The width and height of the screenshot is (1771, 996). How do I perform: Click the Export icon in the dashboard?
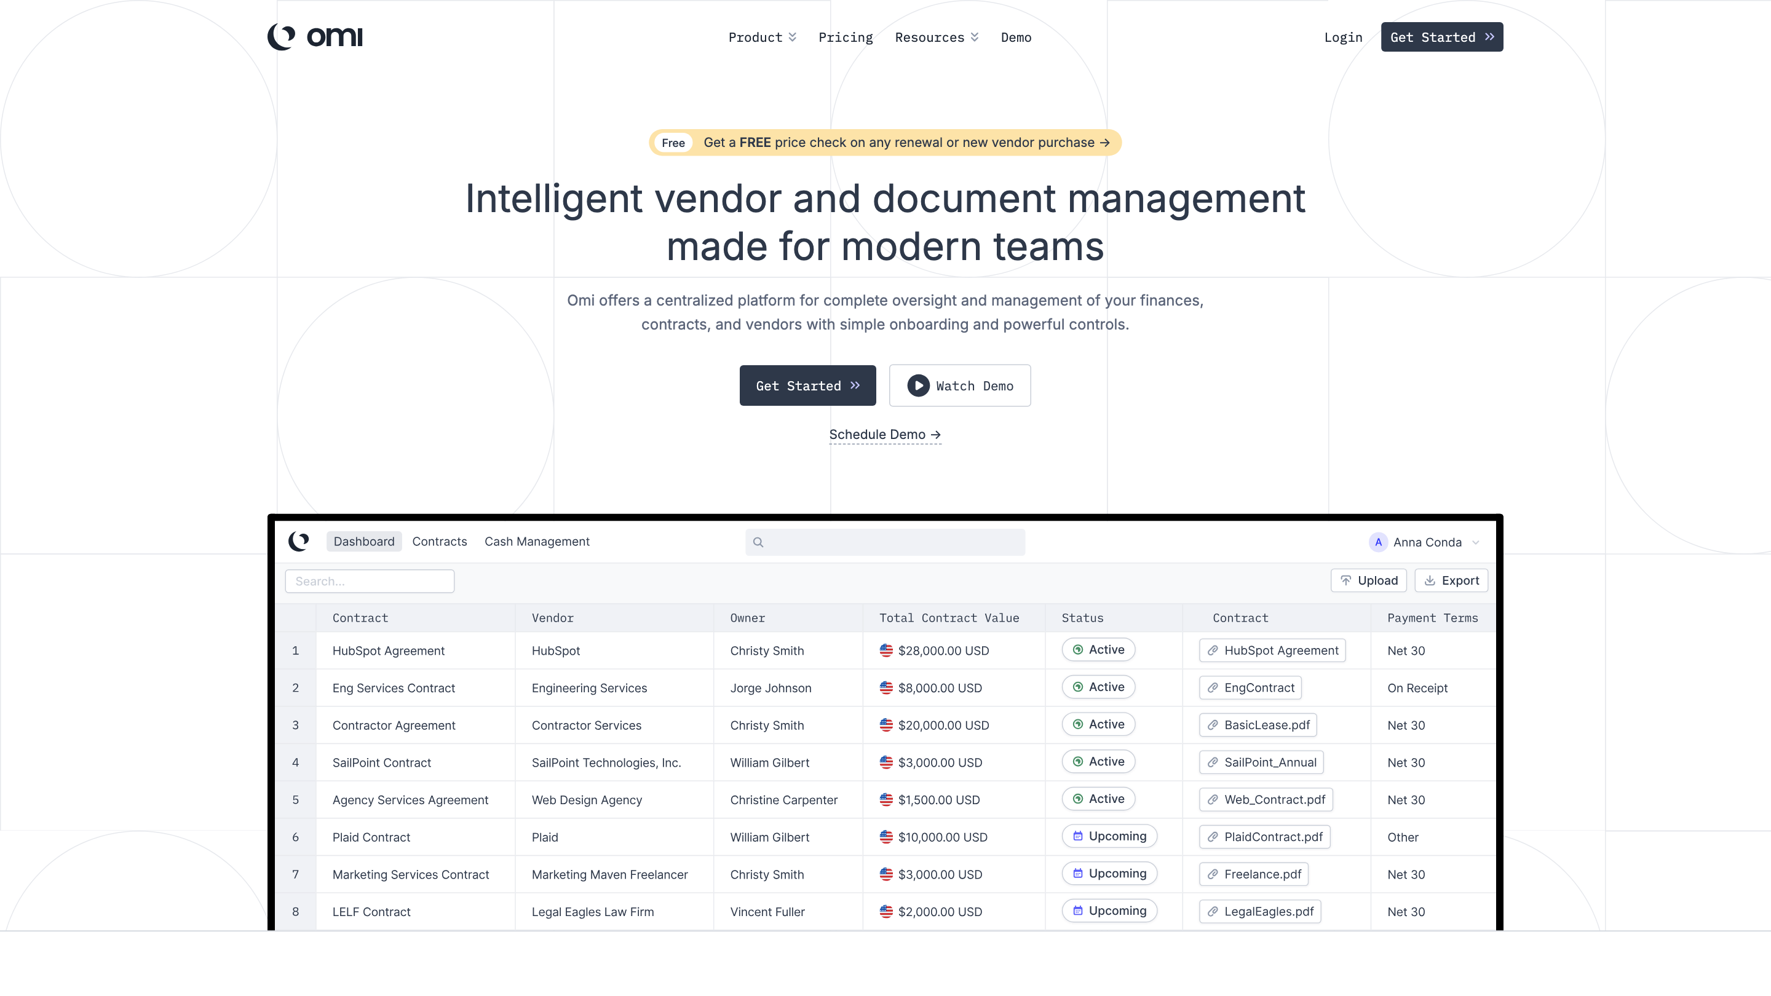pyautogui.click(x=1430, y=580)
